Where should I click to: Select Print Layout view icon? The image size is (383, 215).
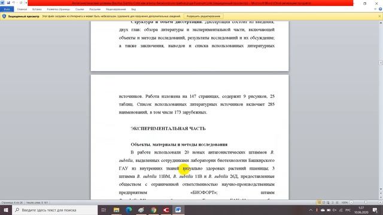tap(319, 202)
